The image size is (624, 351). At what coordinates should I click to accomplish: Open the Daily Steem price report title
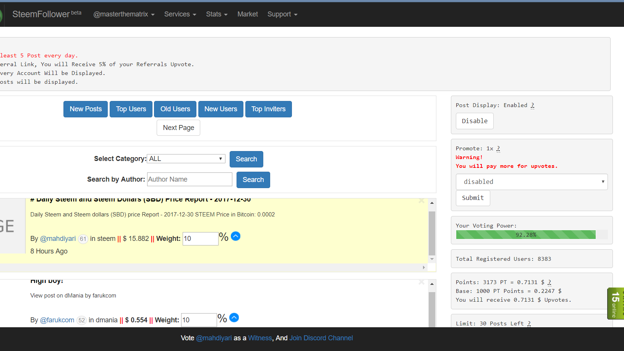(x=141, y=200)
